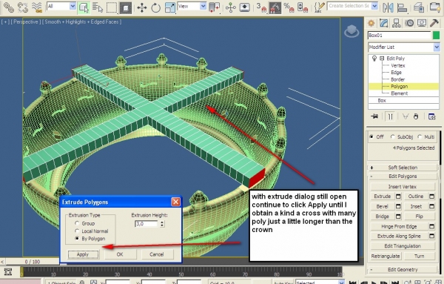444x284 pixels.
Task: Click Pin Stack icon below modifier stack
Action: (x=374, y=116)
